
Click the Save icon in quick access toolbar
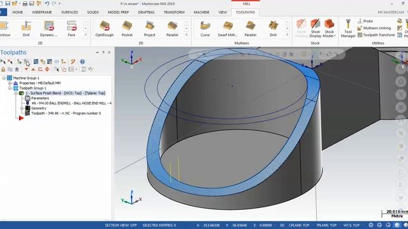point(8,4)
